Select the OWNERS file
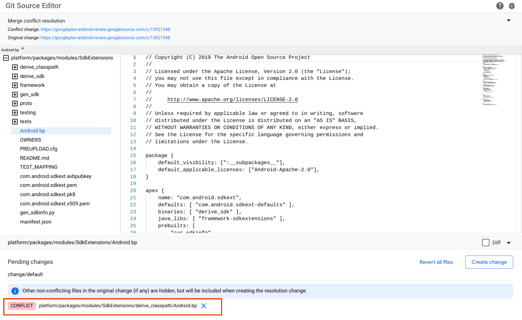The width and height of the screenshot is (522, 320). 30,140
